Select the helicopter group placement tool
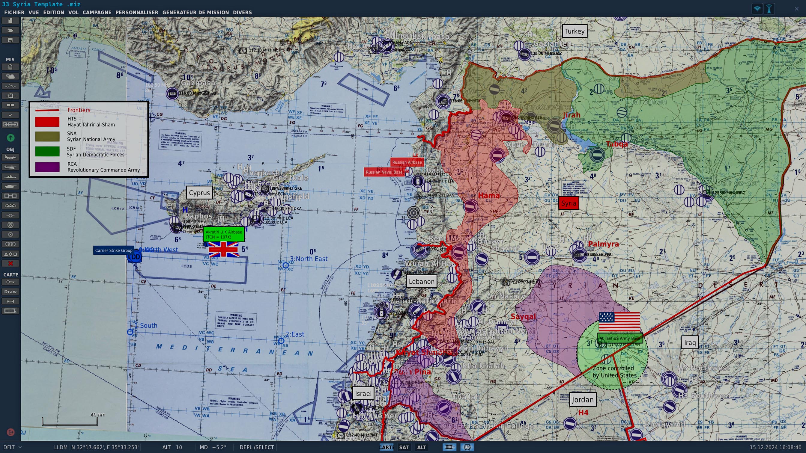 coord(10,167)
